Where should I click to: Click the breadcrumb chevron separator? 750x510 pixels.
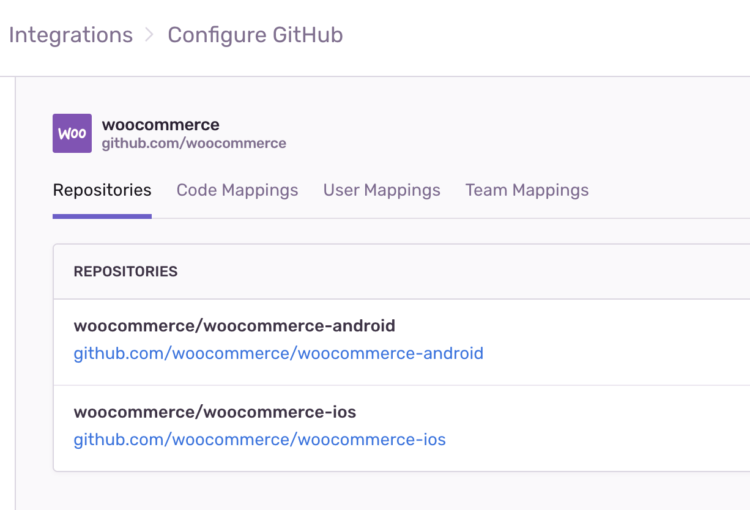(x=150, y=35)
